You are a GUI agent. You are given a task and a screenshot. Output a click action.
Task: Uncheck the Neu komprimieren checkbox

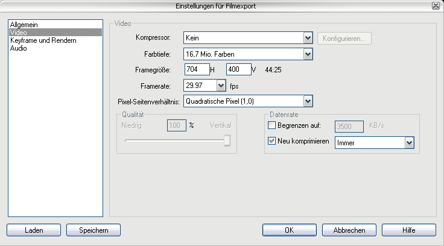271,140
